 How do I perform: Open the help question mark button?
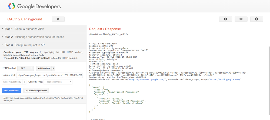tap(225, 19)
